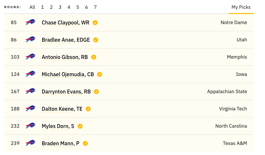Click checkmark badge next to Myles Dorn
The width and height of the screenshot is (265, 155).
pyautogui.click(x=80, y=126)
